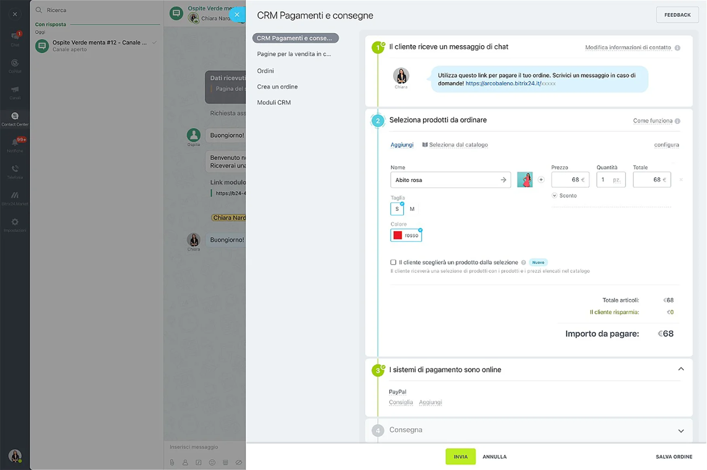Screen dimensions: 707x470
Task: Open CoPilot icon in sidebar
Action: [x=15, y=65]
